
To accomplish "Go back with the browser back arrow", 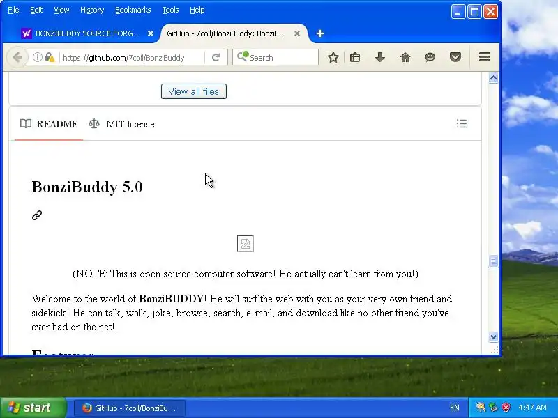I will [x=17, y=57].
